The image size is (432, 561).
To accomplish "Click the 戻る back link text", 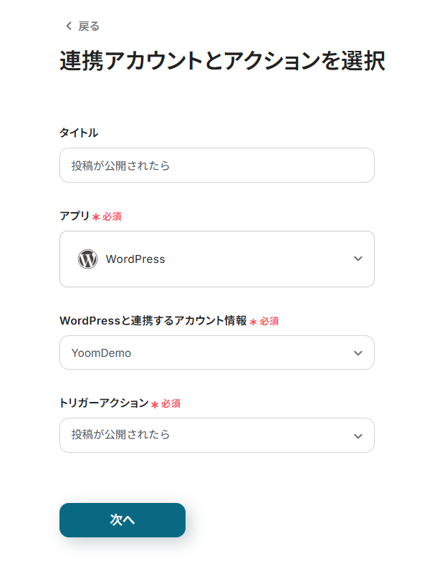I will tap(89, 27).
